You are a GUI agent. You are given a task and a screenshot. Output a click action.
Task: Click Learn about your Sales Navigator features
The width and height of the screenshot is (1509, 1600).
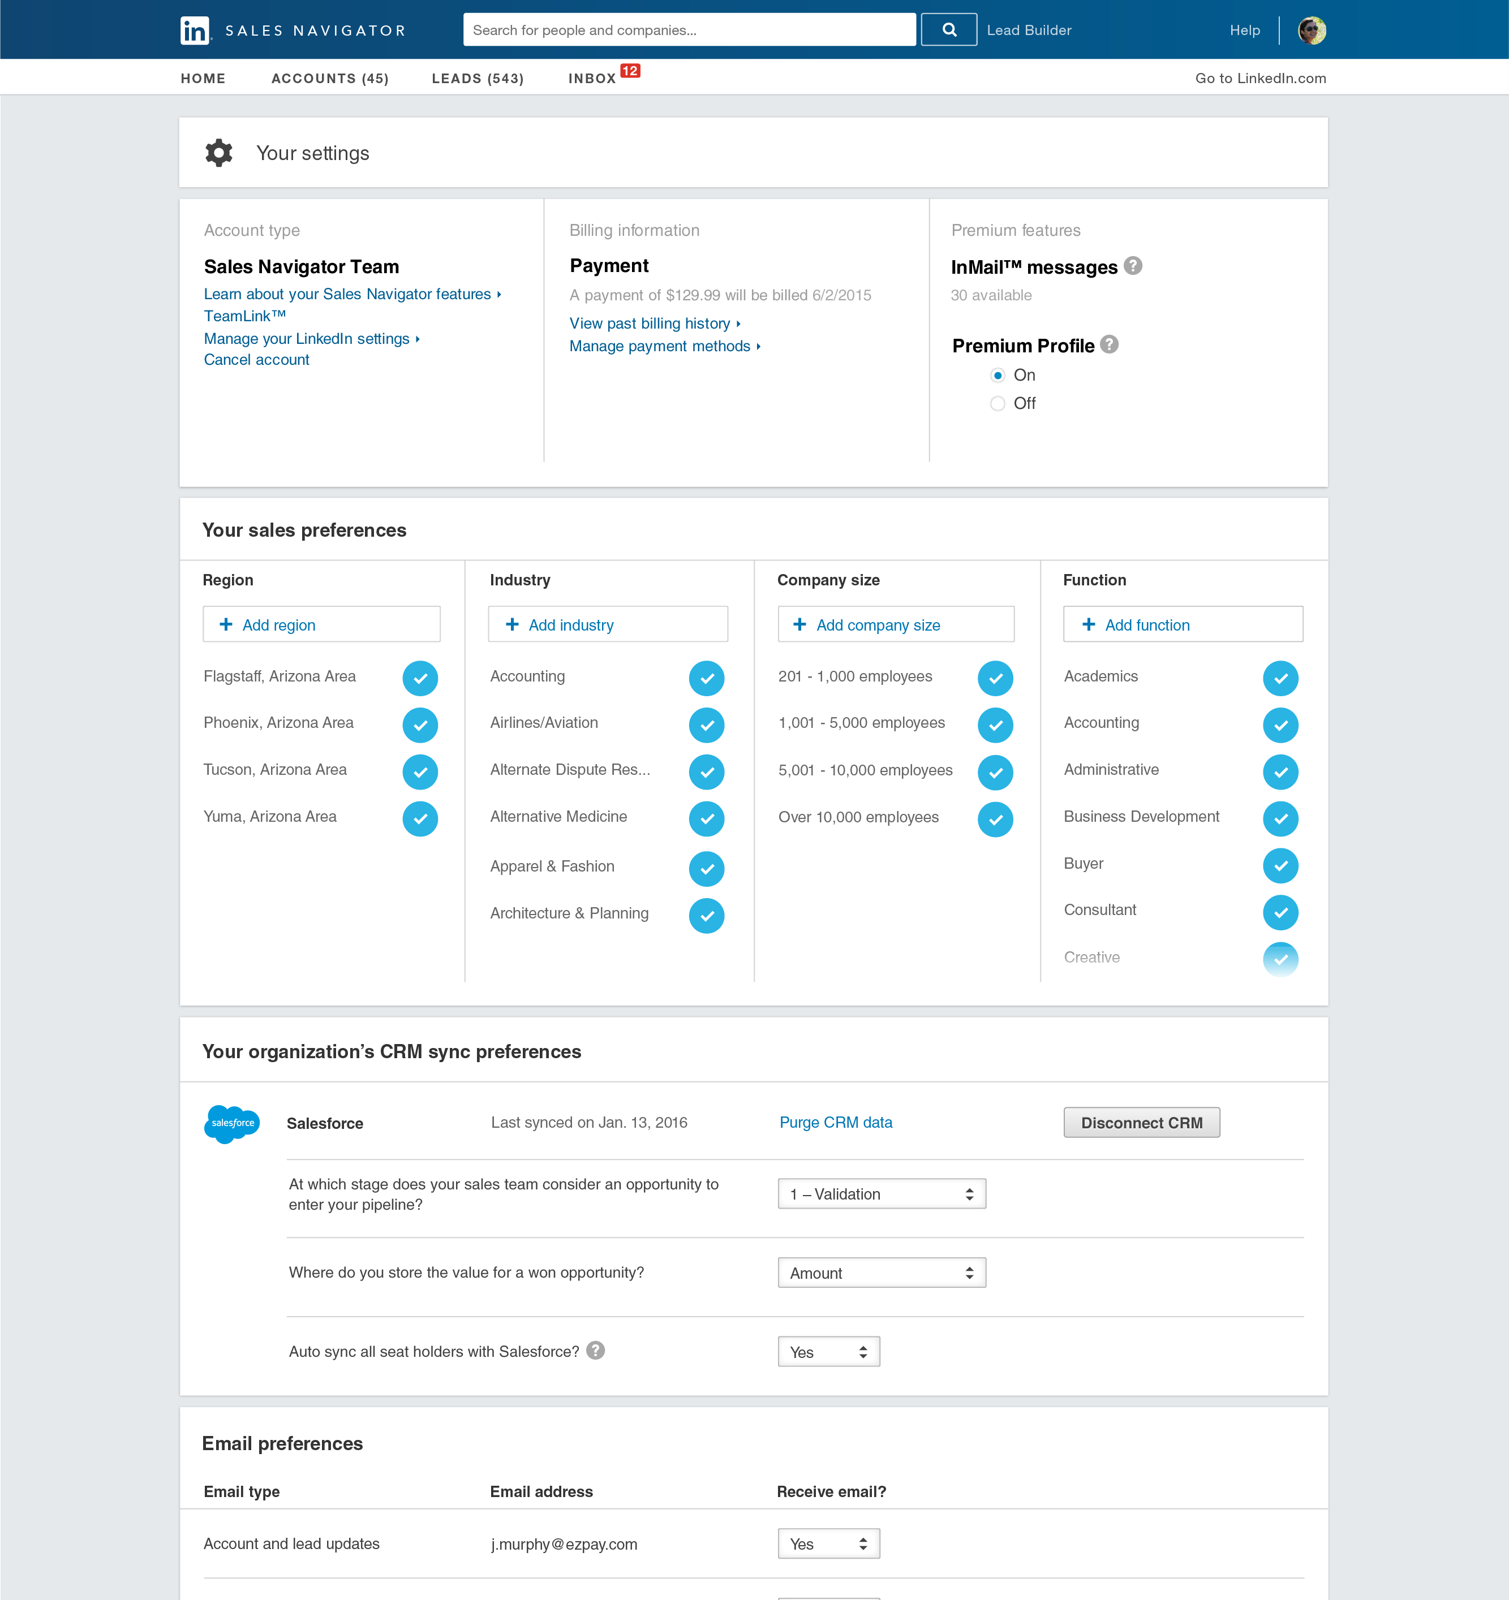(x=352, y=294)
